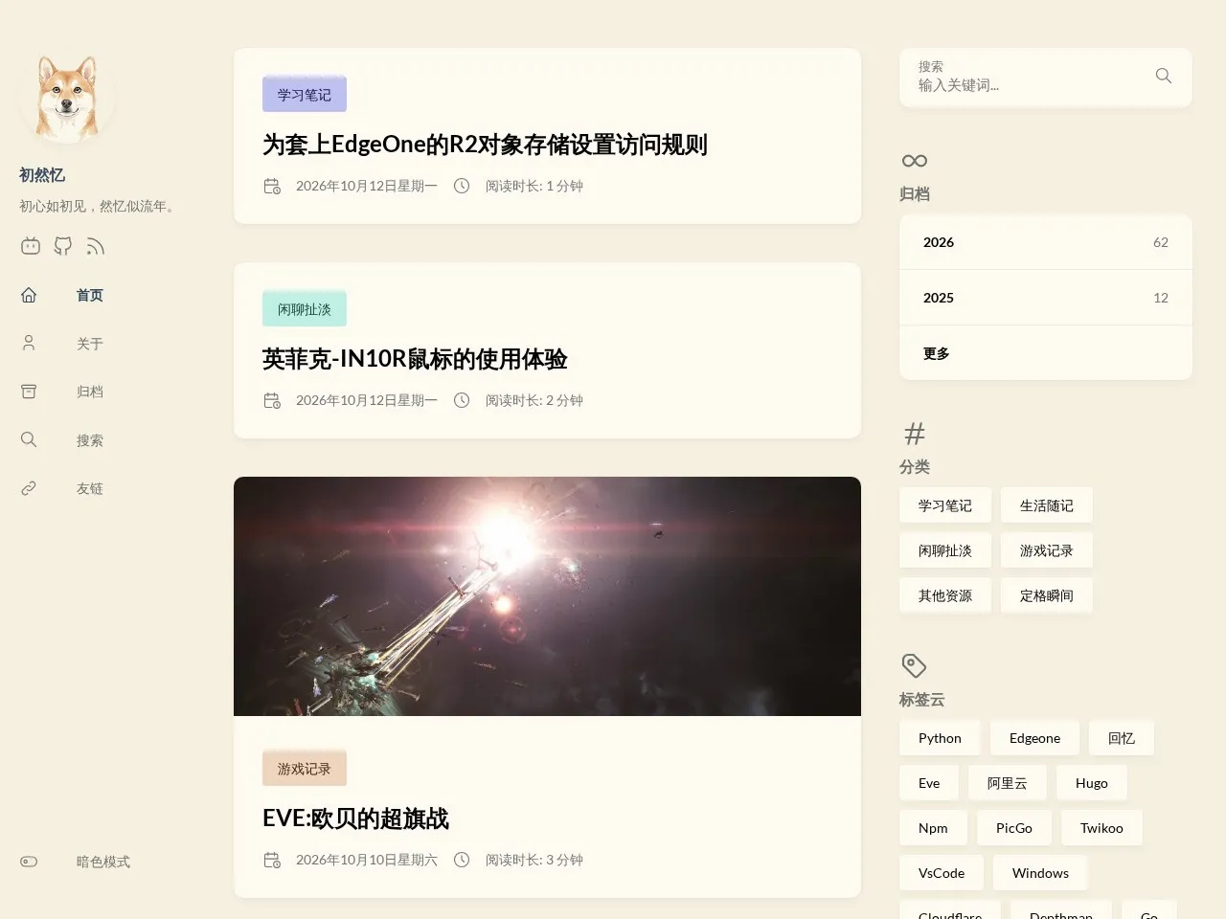Image resolution: width=1226 pixels, height=919 pixels.
Task: Open the Bilibili social icon in sidebar
Action: [x=31, y=246]
